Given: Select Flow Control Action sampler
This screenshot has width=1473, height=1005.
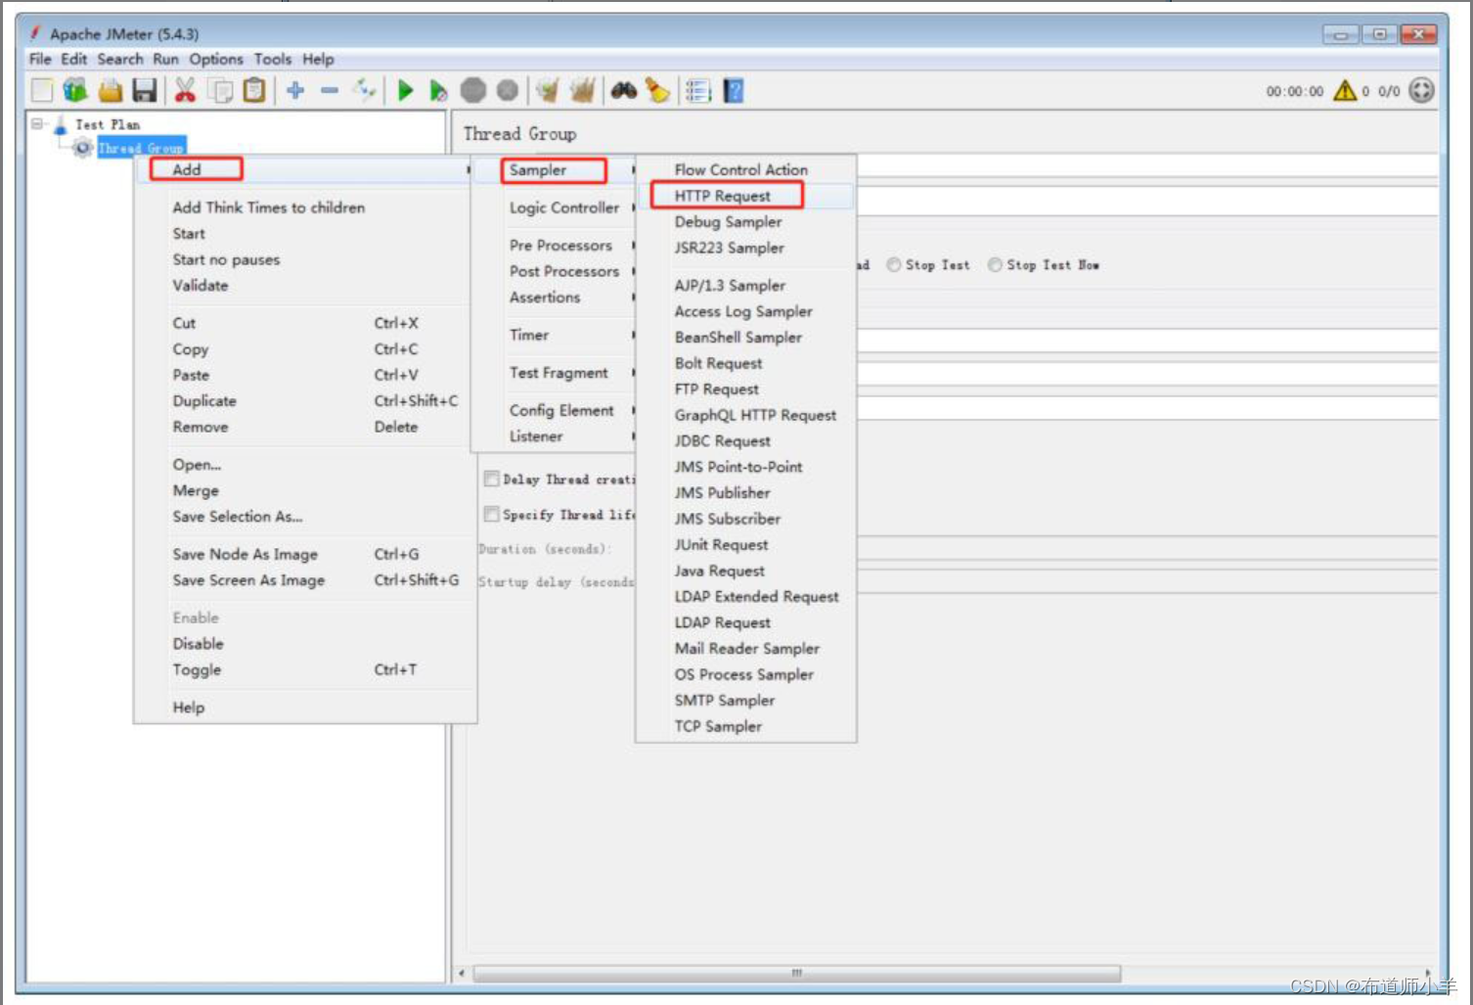Looking at the screenshot, I should tap(741, 169).
